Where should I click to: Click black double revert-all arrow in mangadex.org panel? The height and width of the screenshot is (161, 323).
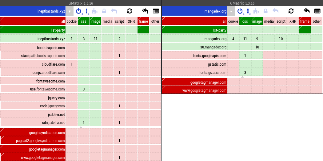(x=307, y=11)
